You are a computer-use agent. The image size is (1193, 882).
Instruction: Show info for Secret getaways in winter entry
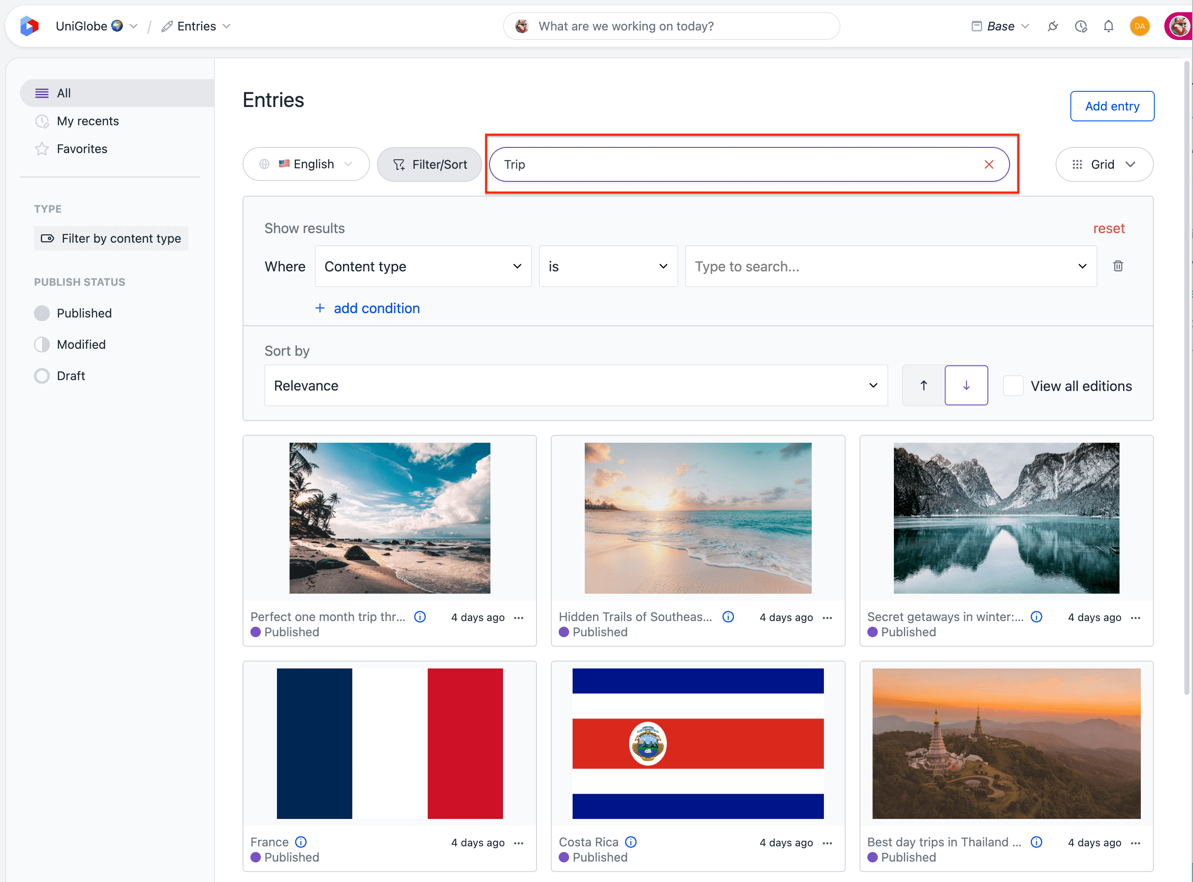pyautogui.click(x=1036, y=617)
